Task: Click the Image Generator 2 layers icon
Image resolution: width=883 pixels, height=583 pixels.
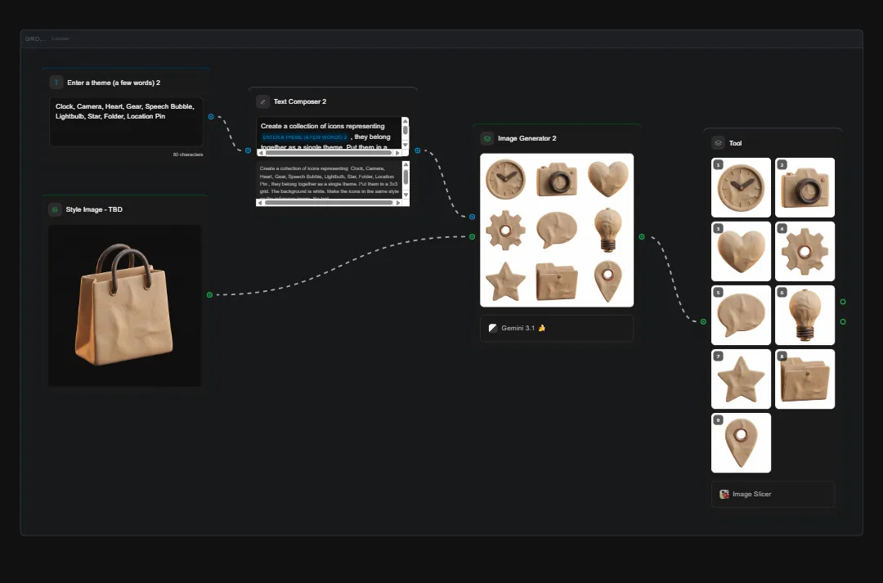Action: 486,138
